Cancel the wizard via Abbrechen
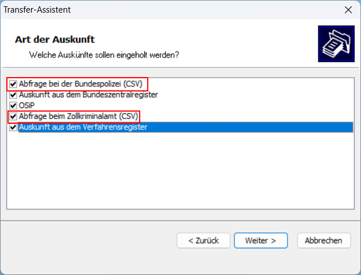The width and height of the screenshot is (361, 275). 323,240
